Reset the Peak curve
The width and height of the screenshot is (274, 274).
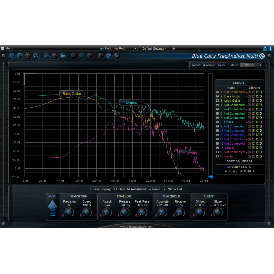pos(222,65)
